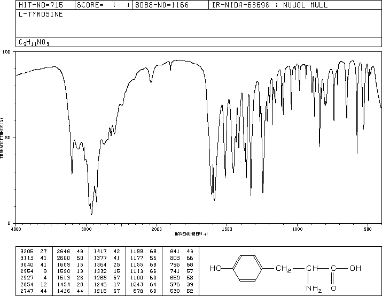This screenshot has width=382, height=296.
Task: Select the SDBS-NO=1166 header text
Action: click(162, 5)
